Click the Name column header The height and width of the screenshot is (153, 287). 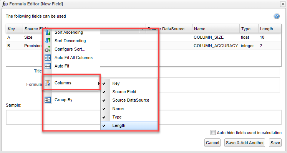[x=216, y=29]
